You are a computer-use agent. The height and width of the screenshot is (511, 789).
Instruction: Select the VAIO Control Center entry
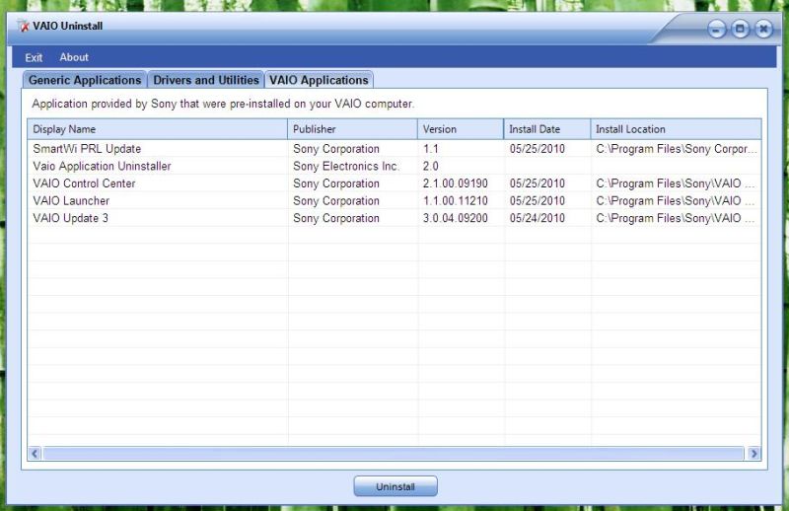394,183
